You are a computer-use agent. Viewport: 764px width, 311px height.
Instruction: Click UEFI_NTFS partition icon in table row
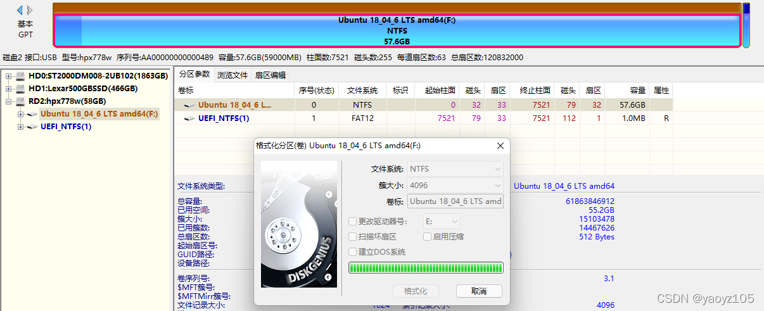coord(189,118)
